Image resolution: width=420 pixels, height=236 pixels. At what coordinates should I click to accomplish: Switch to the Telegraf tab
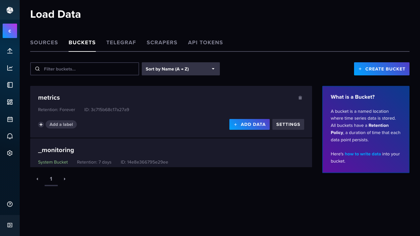click(x=121, y=43)
